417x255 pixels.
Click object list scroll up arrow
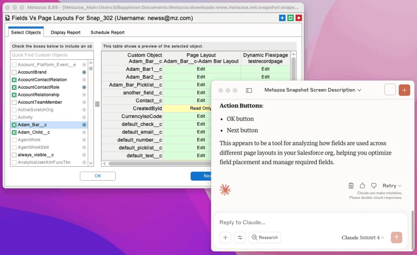[x=91, y=63]
